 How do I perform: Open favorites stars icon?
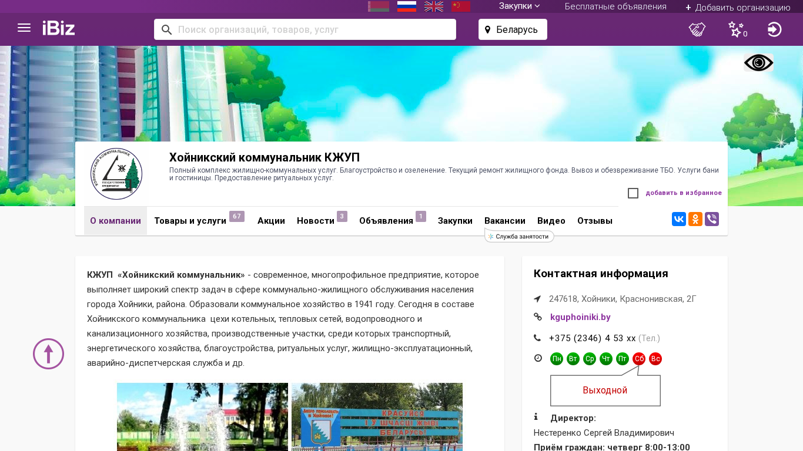pos(737,29)
